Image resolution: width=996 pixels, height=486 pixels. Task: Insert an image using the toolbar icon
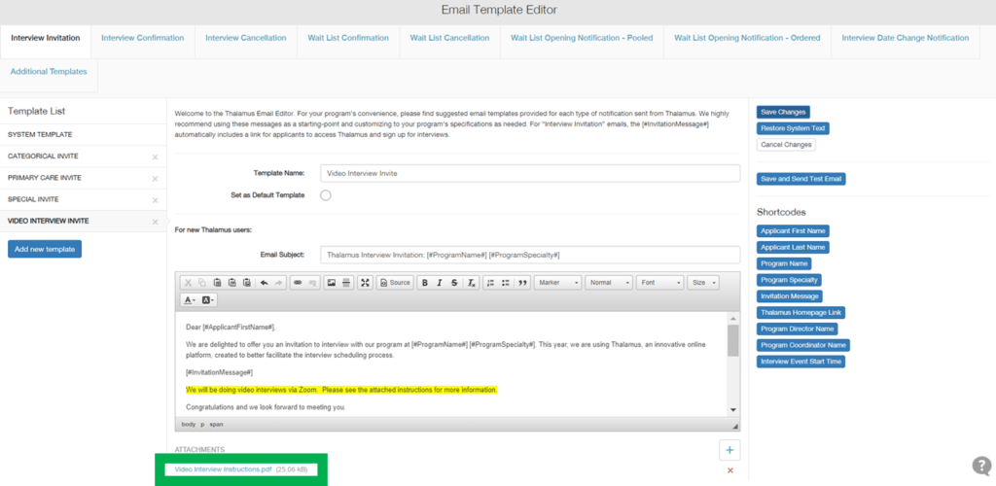point(331,283)
